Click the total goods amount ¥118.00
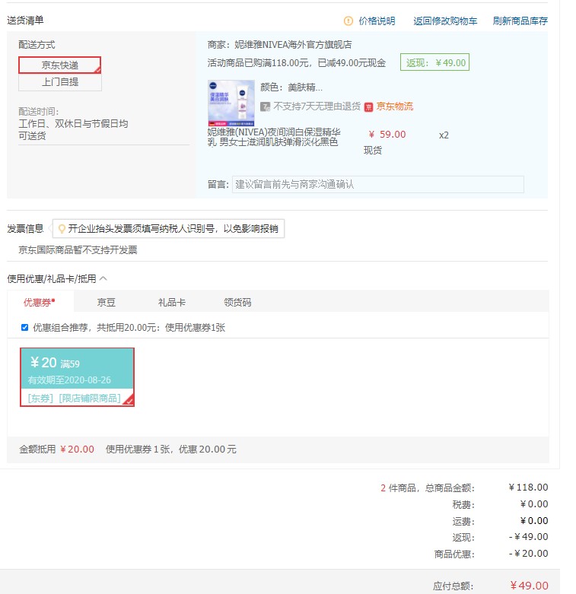Viewport: 576px width, 594px height. tap(528, 488)
